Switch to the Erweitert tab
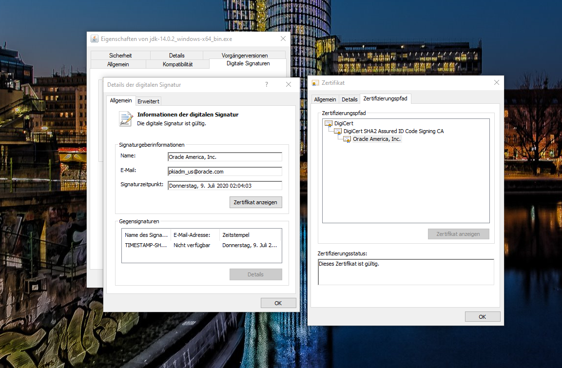 [x=148, y=101]
